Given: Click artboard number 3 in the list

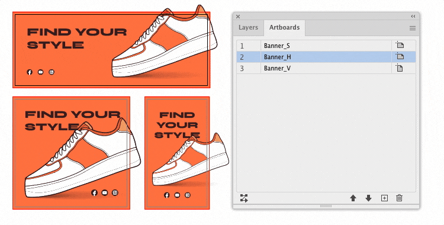Looking at the screenshot, I should pos(242,69).
